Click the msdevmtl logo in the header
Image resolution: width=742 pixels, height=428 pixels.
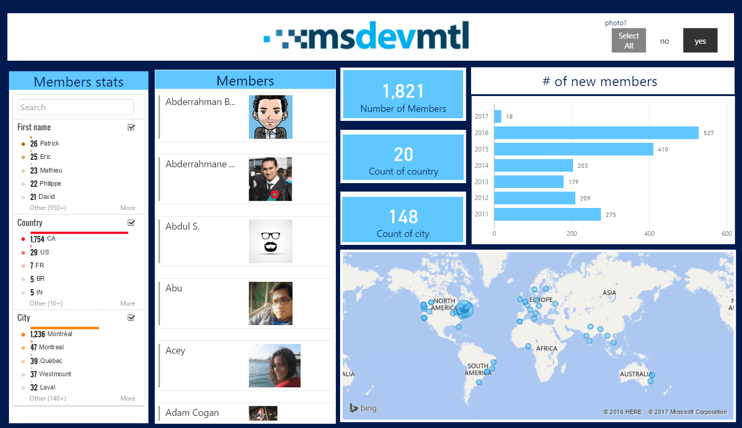pyautogui.click(x=366, y=37)
